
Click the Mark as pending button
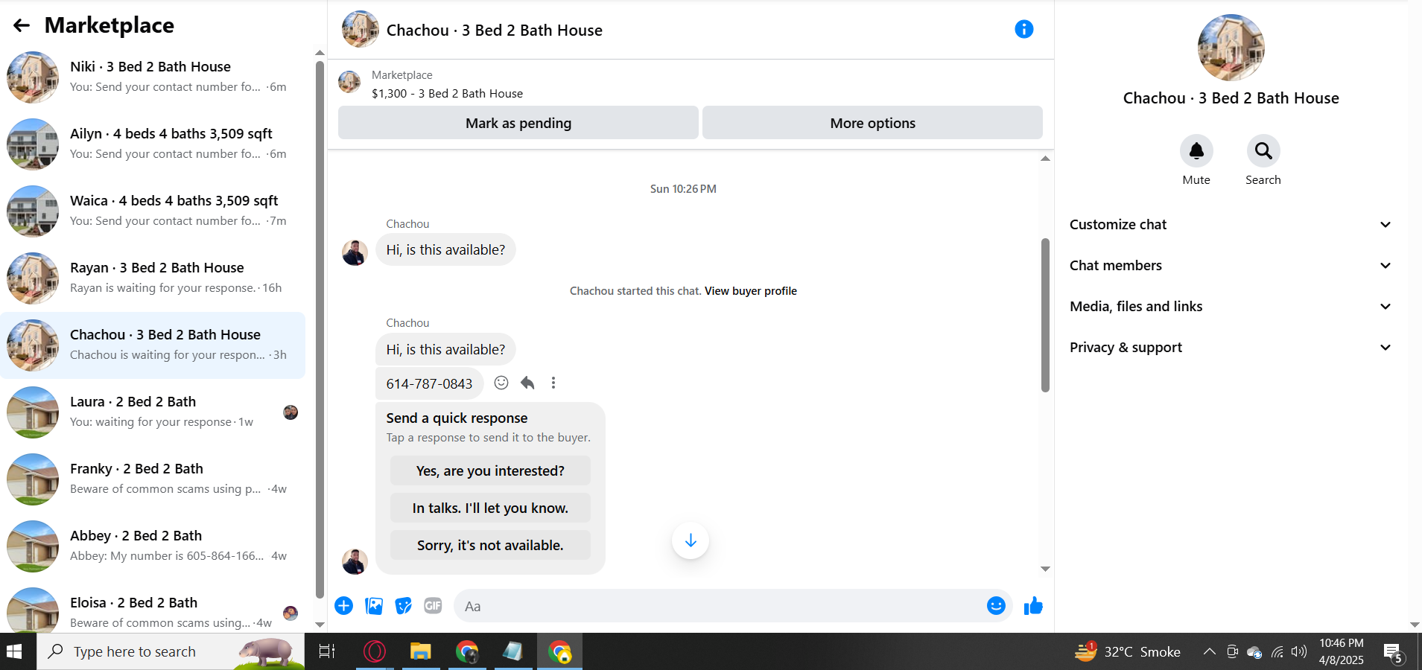[518, 123]
